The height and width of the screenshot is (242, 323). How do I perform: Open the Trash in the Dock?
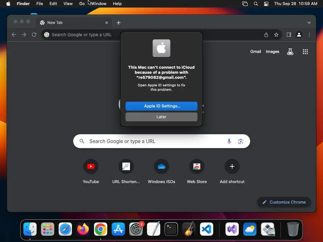(293, 229)
